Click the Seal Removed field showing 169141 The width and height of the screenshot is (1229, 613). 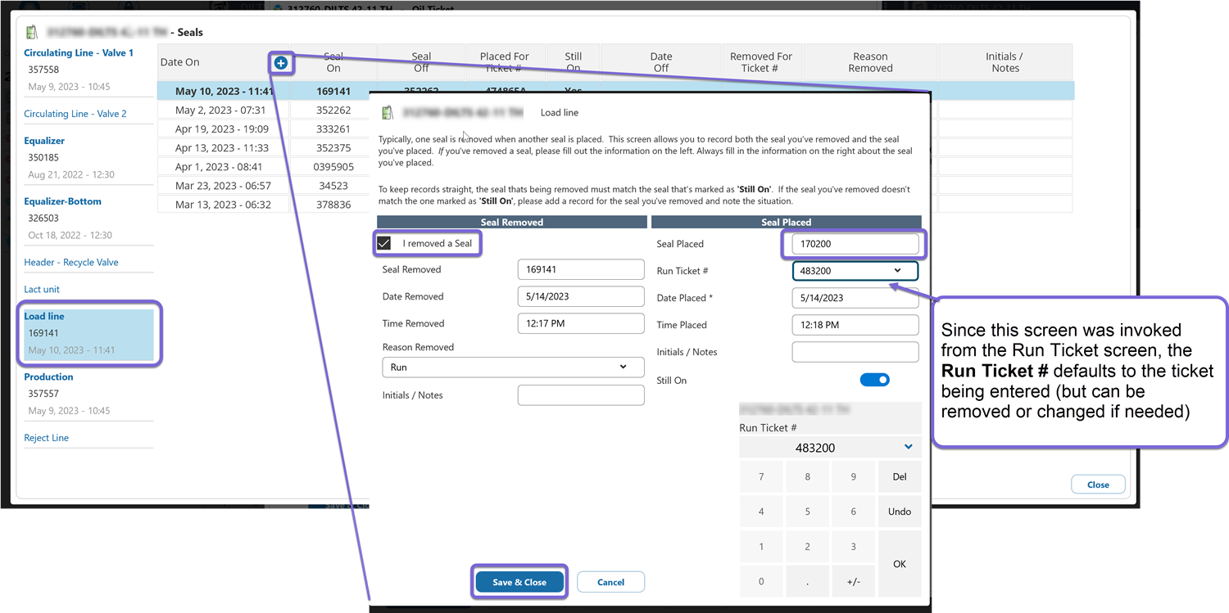coord(581,269)
